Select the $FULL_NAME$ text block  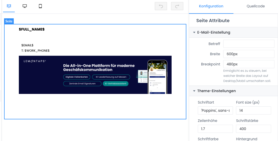pyautogui.click(x=32, y=29)
